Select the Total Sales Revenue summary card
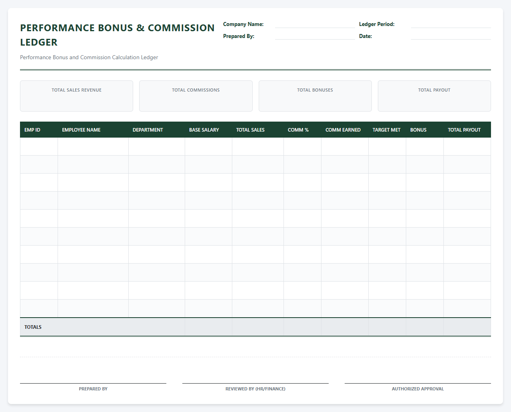 coord(76,96)
